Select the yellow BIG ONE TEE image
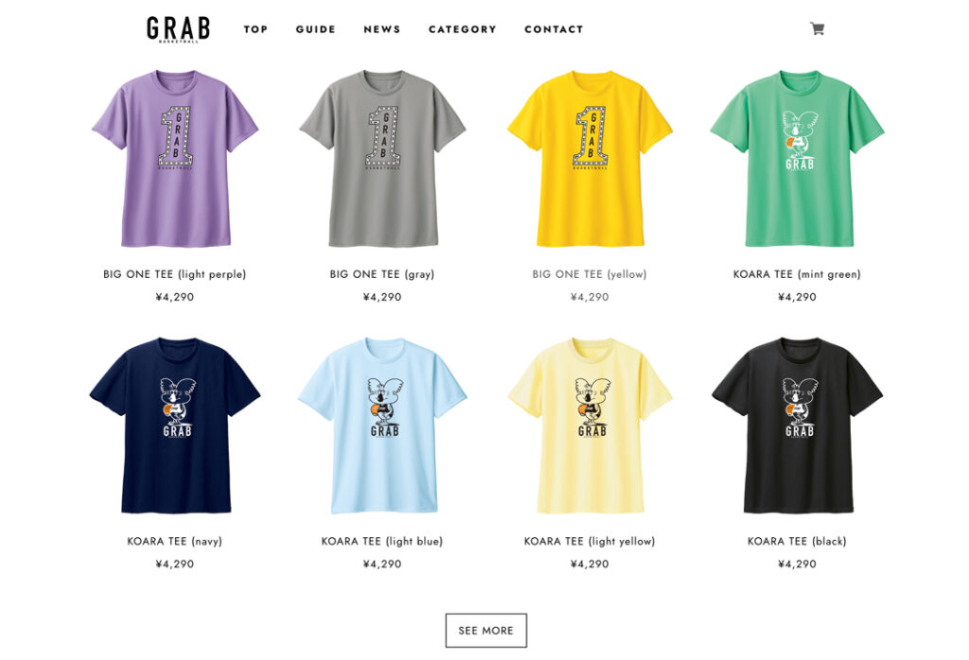 point(590,159)
